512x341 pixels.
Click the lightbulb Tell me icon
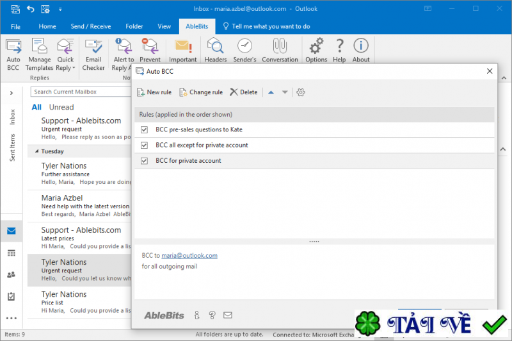click(x=226, y=26)
